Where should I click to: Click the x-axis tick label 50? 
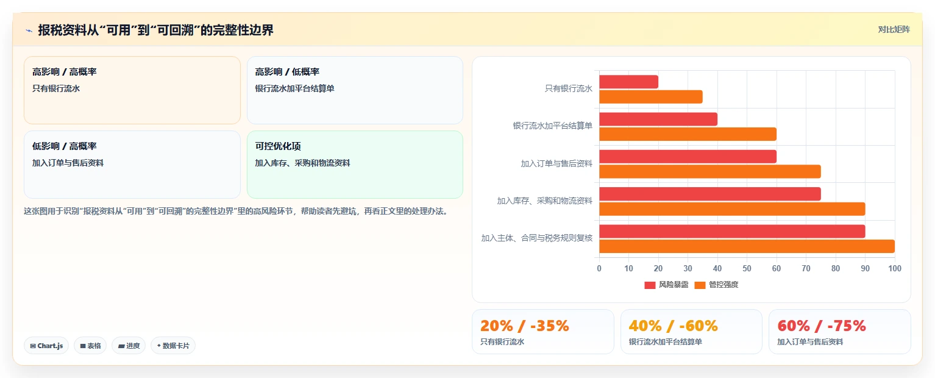click(x=747, y=269)
